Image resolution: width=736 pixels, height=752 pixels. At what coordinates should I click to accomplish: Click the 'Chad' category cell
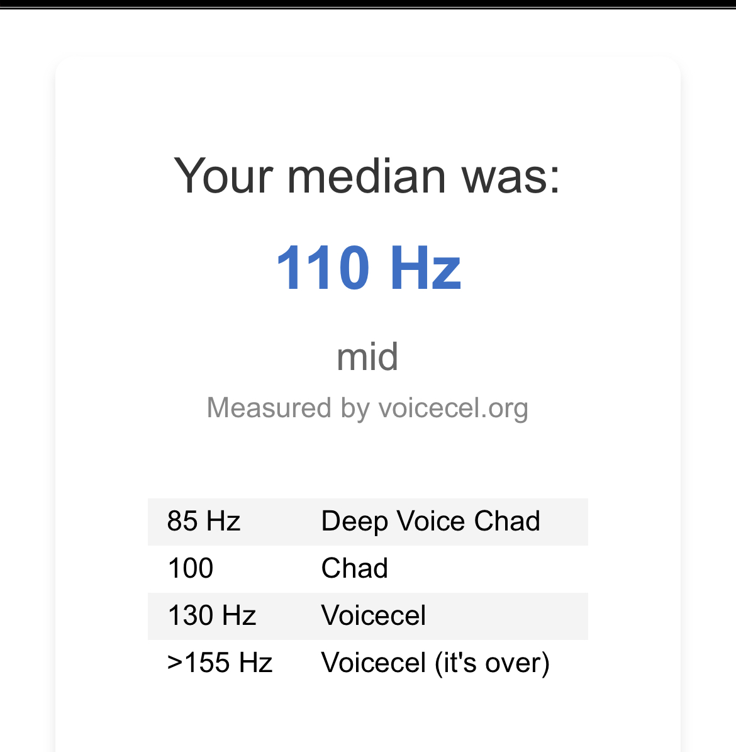(x=354, y=568)
